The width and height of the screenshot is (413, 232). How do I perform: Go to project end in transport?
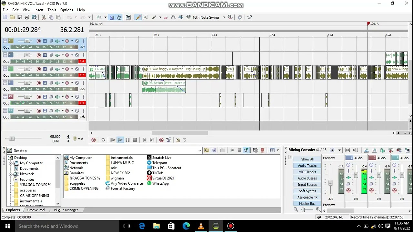pyautogui.click(x=152, y=140)
